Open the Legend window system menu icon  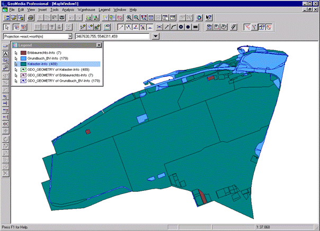[x=14, y=45]
